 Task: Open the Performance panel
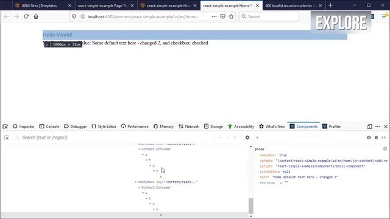pyautogui.click(x=135, y=127)
